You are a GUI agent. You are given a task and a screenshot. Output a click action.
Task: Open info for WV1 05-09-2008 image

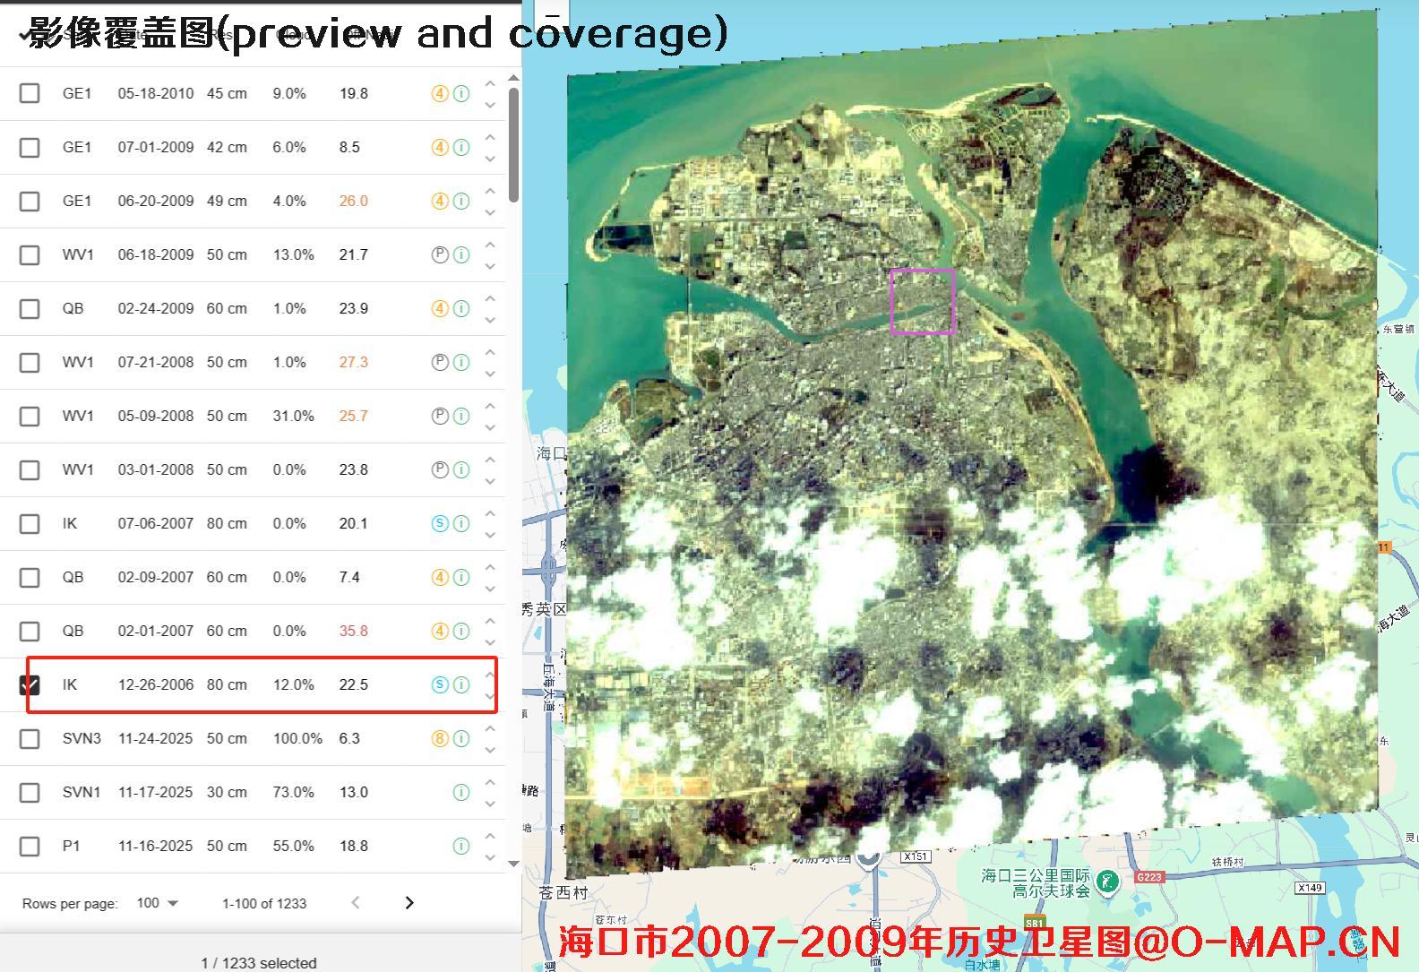point(461,416)
